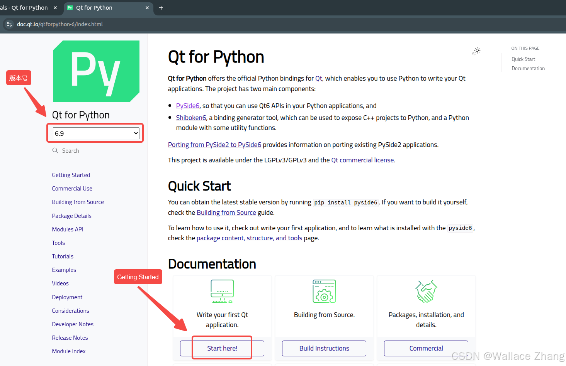Switch to the first 'als - Qt for Python' tab
This screenshot has height=366, width=566.
pos(24,8)
